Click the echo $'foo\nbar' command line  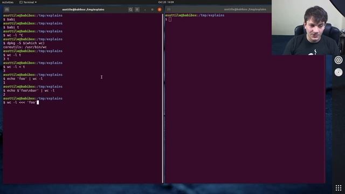(x=29, y=91)
